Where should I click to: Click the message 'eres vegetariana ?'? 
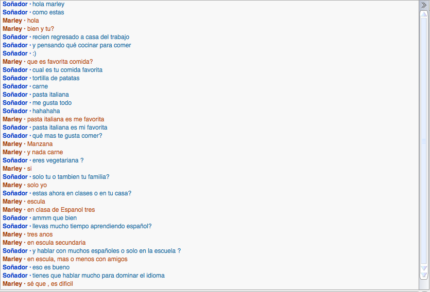[x=58, y=160]
